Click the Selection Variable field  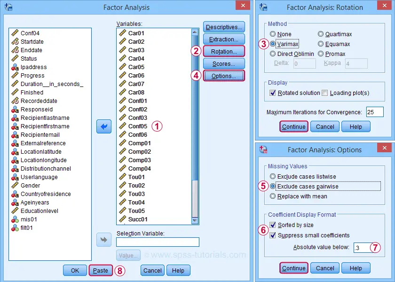pyautogui.click(x=158, y=242)
